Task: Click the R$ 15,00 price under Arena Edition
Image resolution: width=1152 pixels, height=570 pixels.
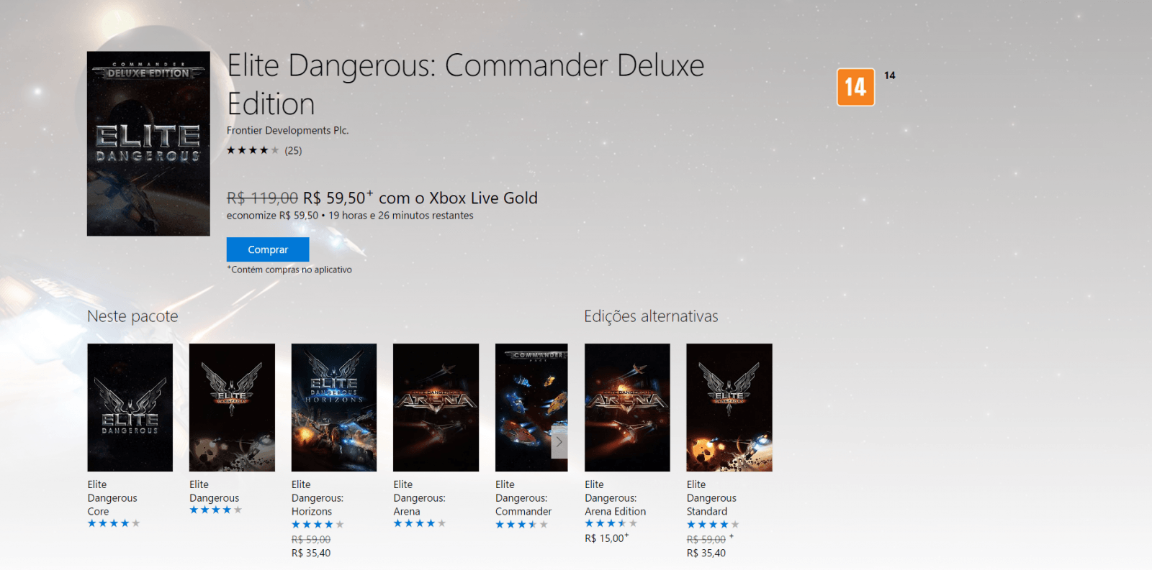Action: pyautogui.click(x=606, y=538)
